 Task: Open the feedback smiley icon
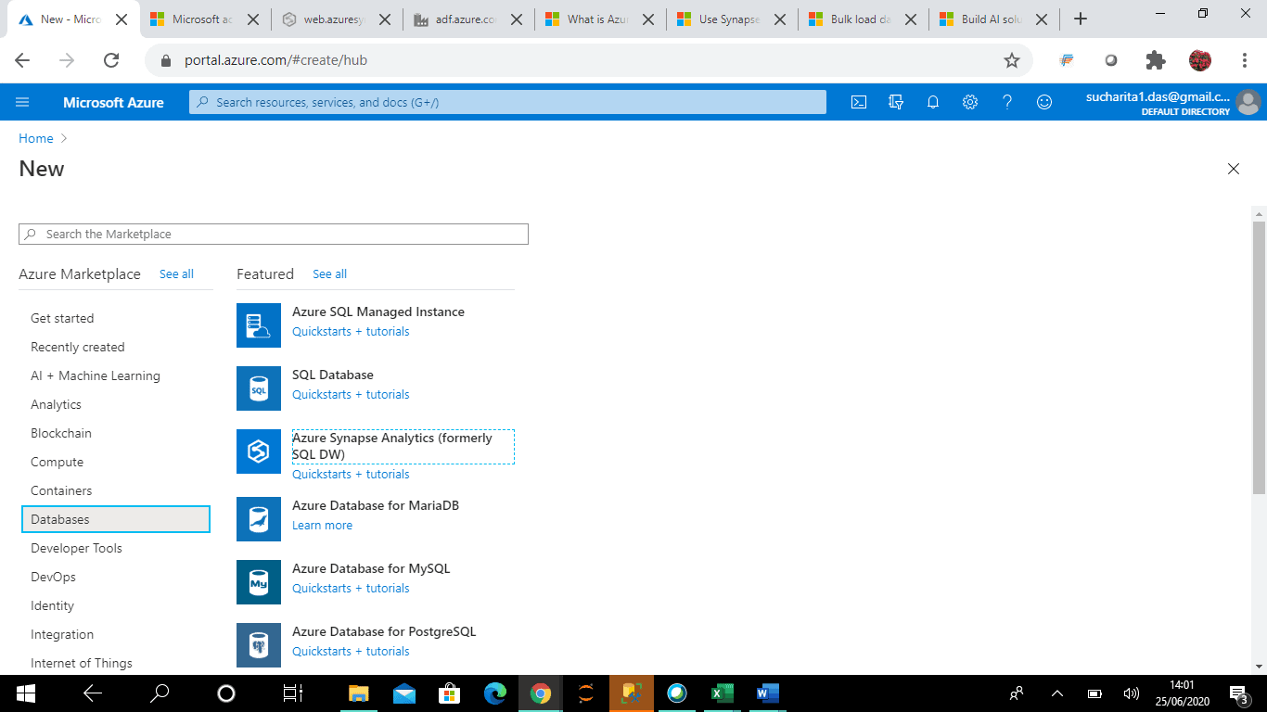pyautogui.click(x=1044, y=102)
